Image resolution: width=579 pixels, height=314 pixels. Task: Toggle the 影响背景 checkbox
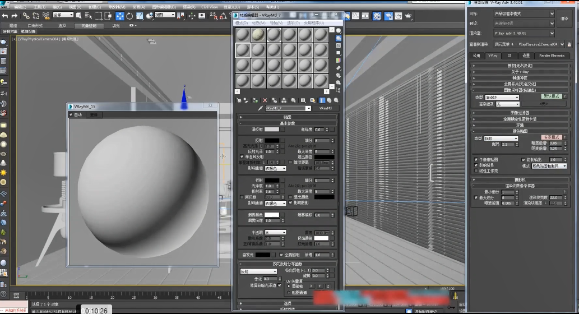[476, 165]
